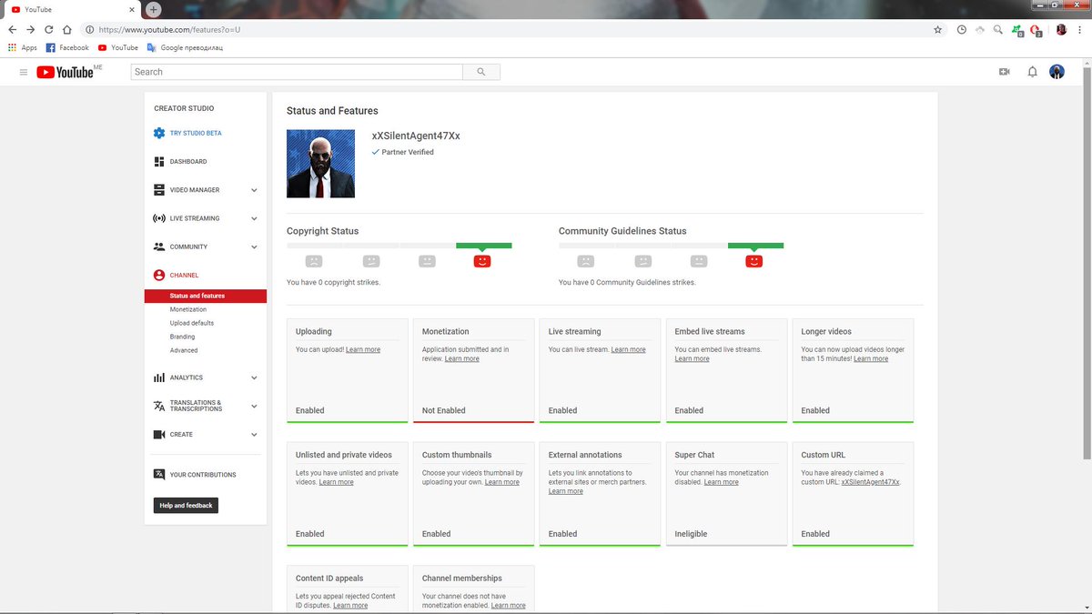Open the Chrome three-dot menu
The image size is (1092, 614).
[x=1080, y=29]
